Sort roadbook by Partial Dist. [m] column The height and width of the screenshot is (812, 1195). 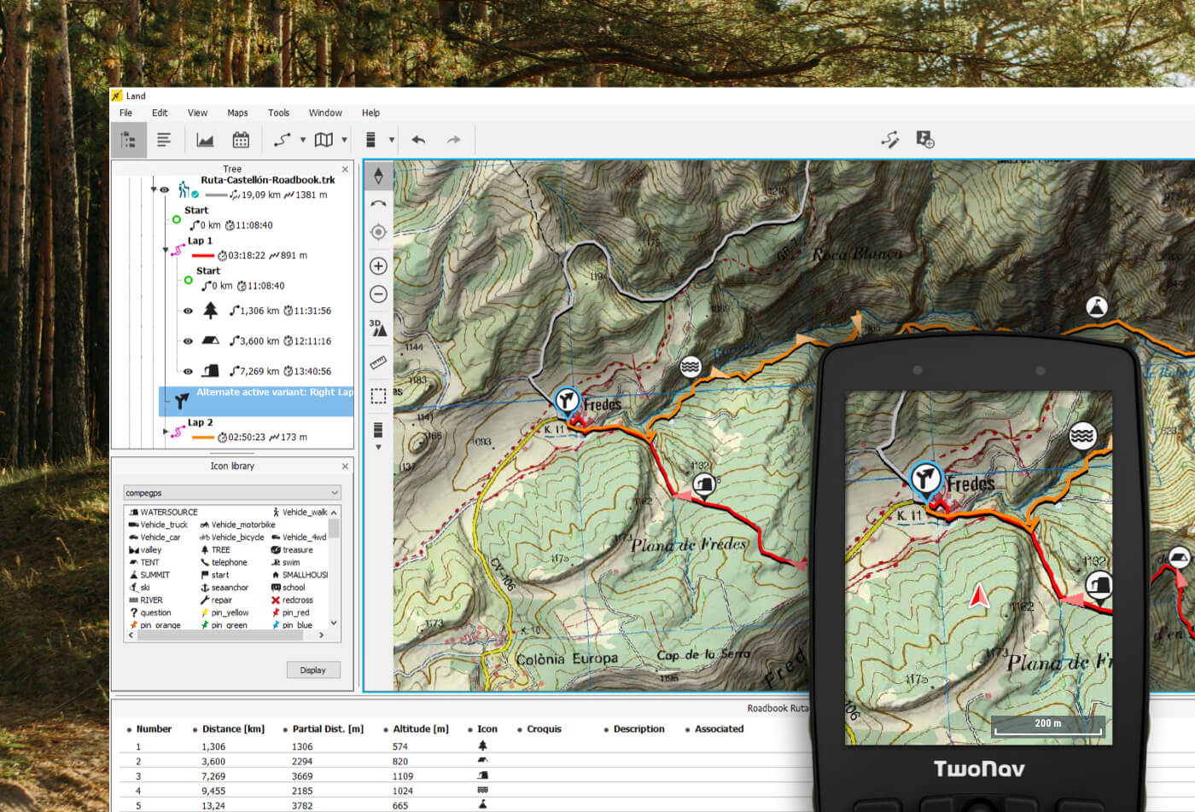[x=328, y=729]
